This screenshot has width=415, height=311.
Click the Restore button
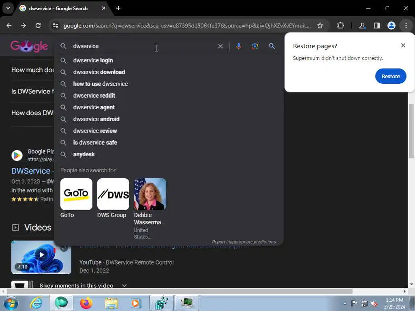pyautogui.click(x=391, y=76)
